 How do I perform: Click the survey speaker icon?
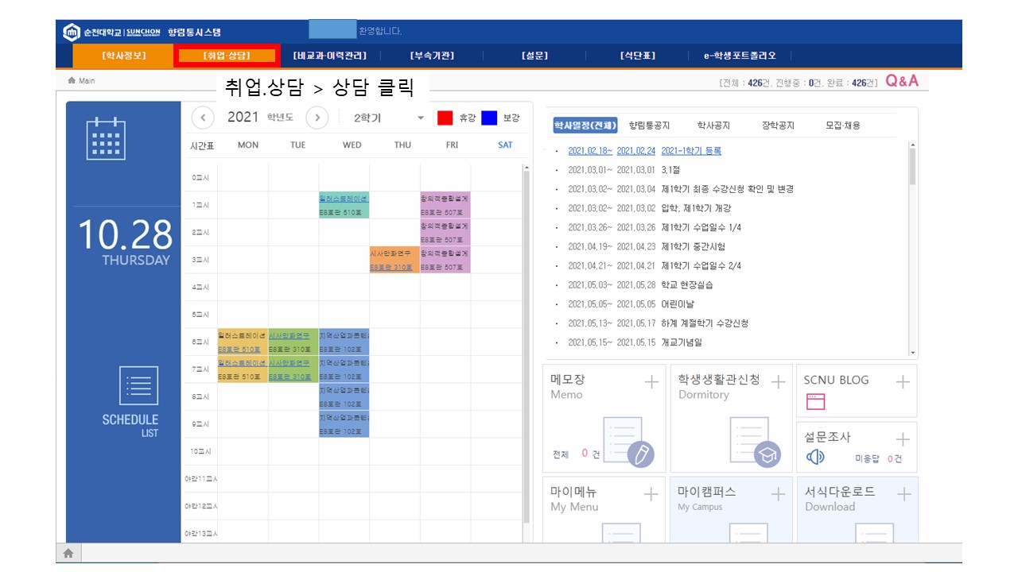point(815,457)
